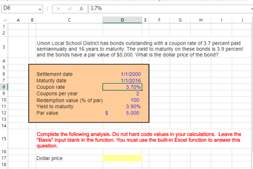Click the formula bar options dots handle
This screenshot has height=169, width=253.
[x=47, y=9]
